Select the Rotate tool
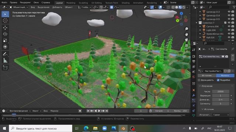The height and width of the screenshot is (132, 236). pos(5,34)
